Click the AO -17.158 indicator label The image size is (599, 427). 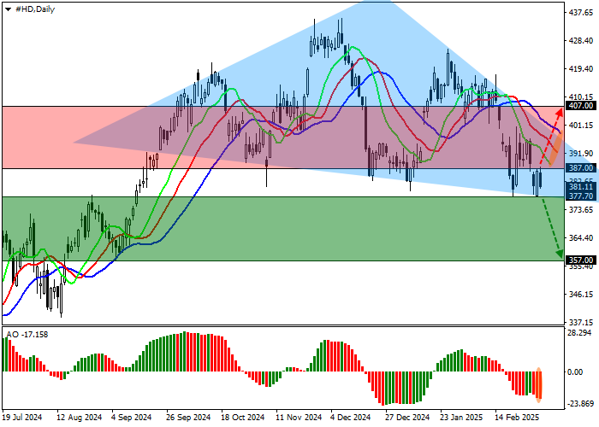click(27, 334)
